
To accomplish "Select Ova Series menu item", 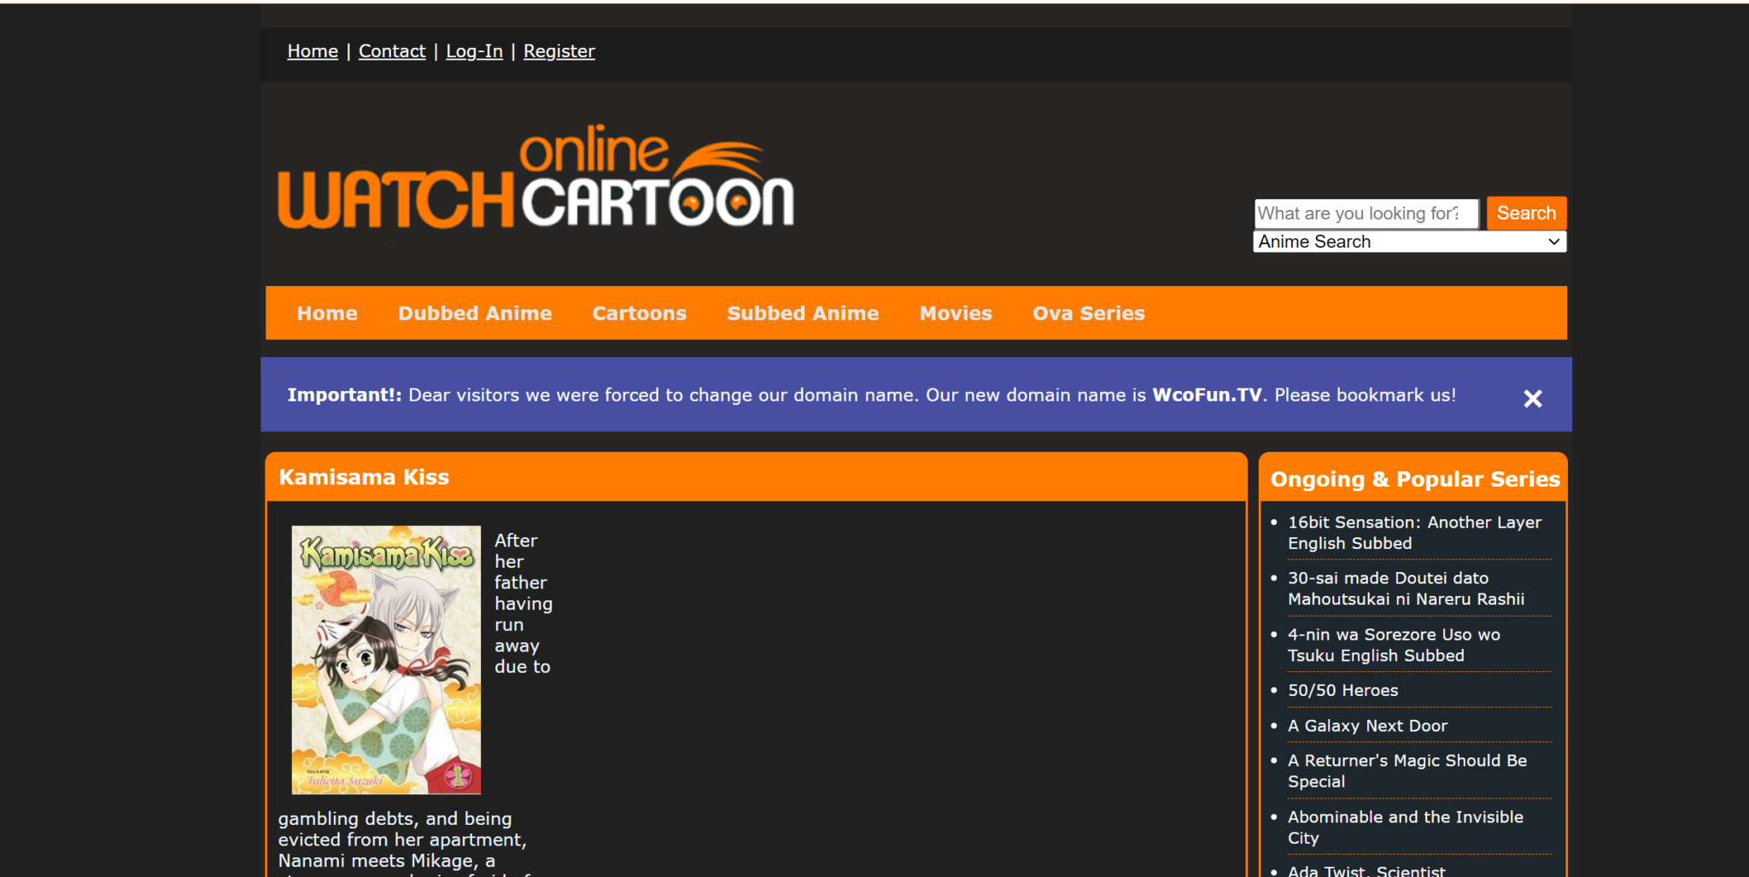I will pos(1089,313).
